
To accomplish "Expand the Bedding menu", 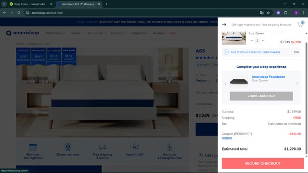I will tap(119, 33).
